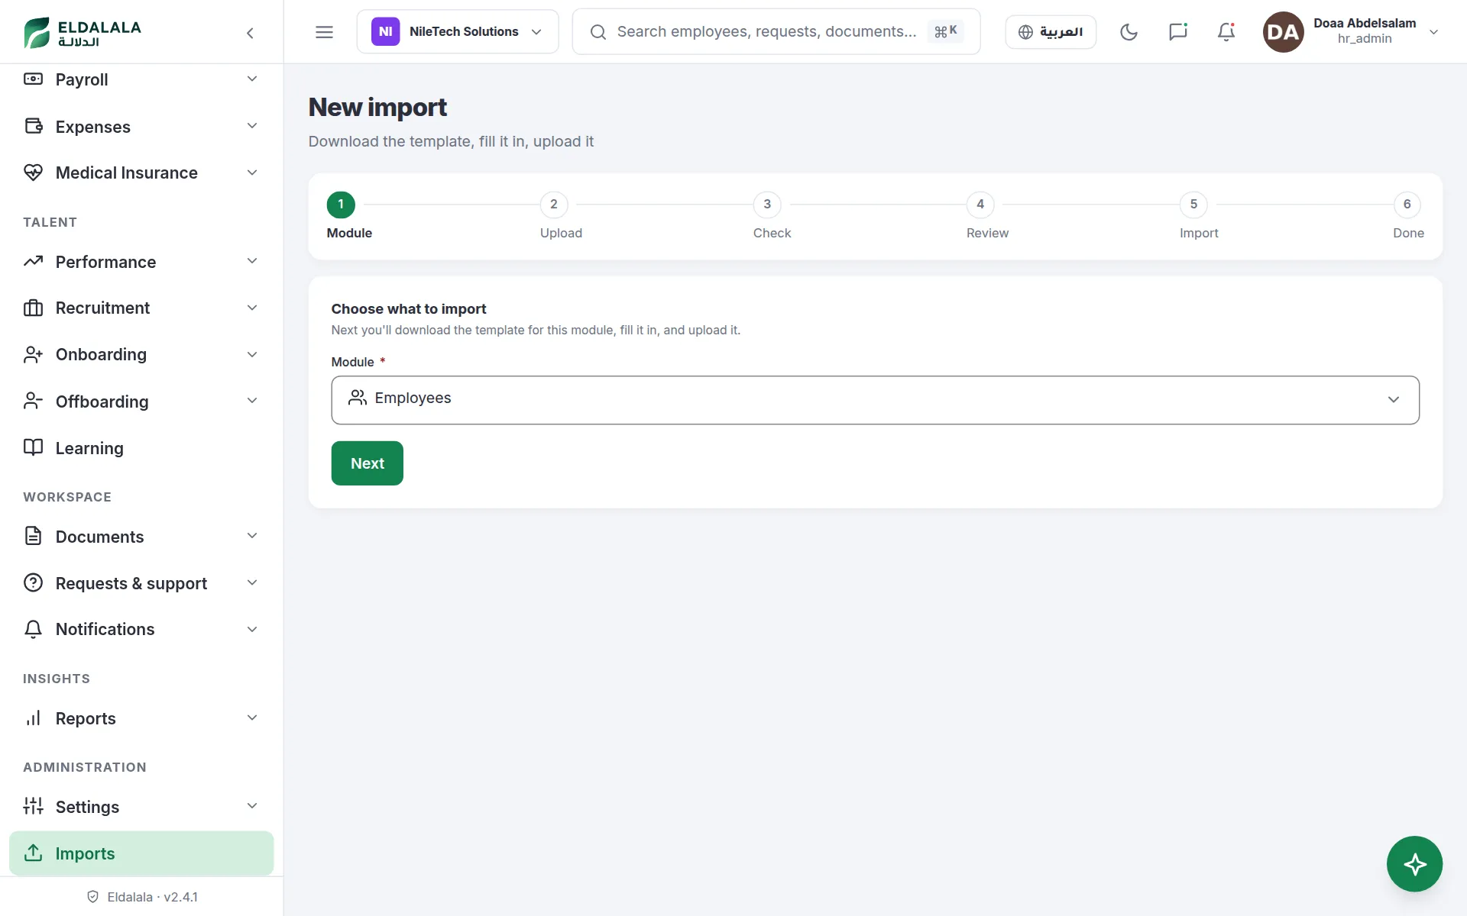Click the Settings sliders icon
1467x916 pixels.
point(33,806)
